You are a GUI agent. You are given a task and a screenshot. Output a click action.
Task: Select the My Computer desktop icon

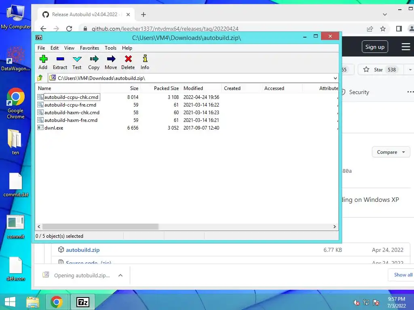click(x=16, y=16)
